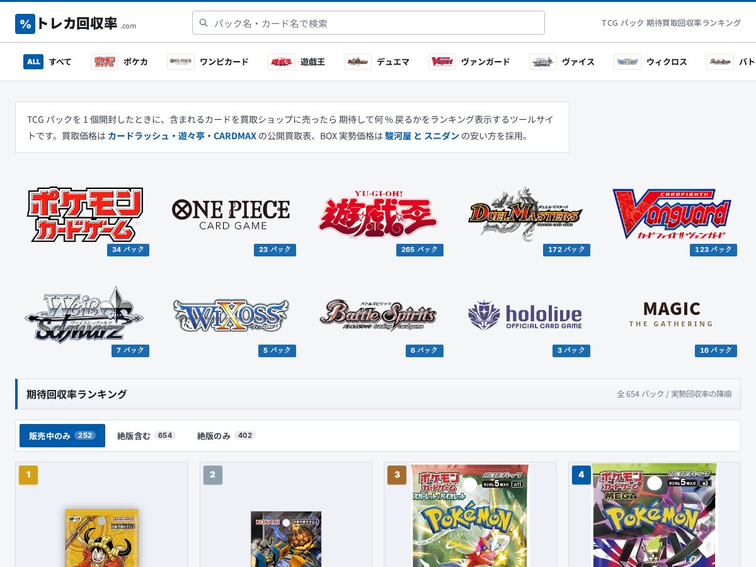Select the ヴァイス category in nav bar

coord(562,62)
